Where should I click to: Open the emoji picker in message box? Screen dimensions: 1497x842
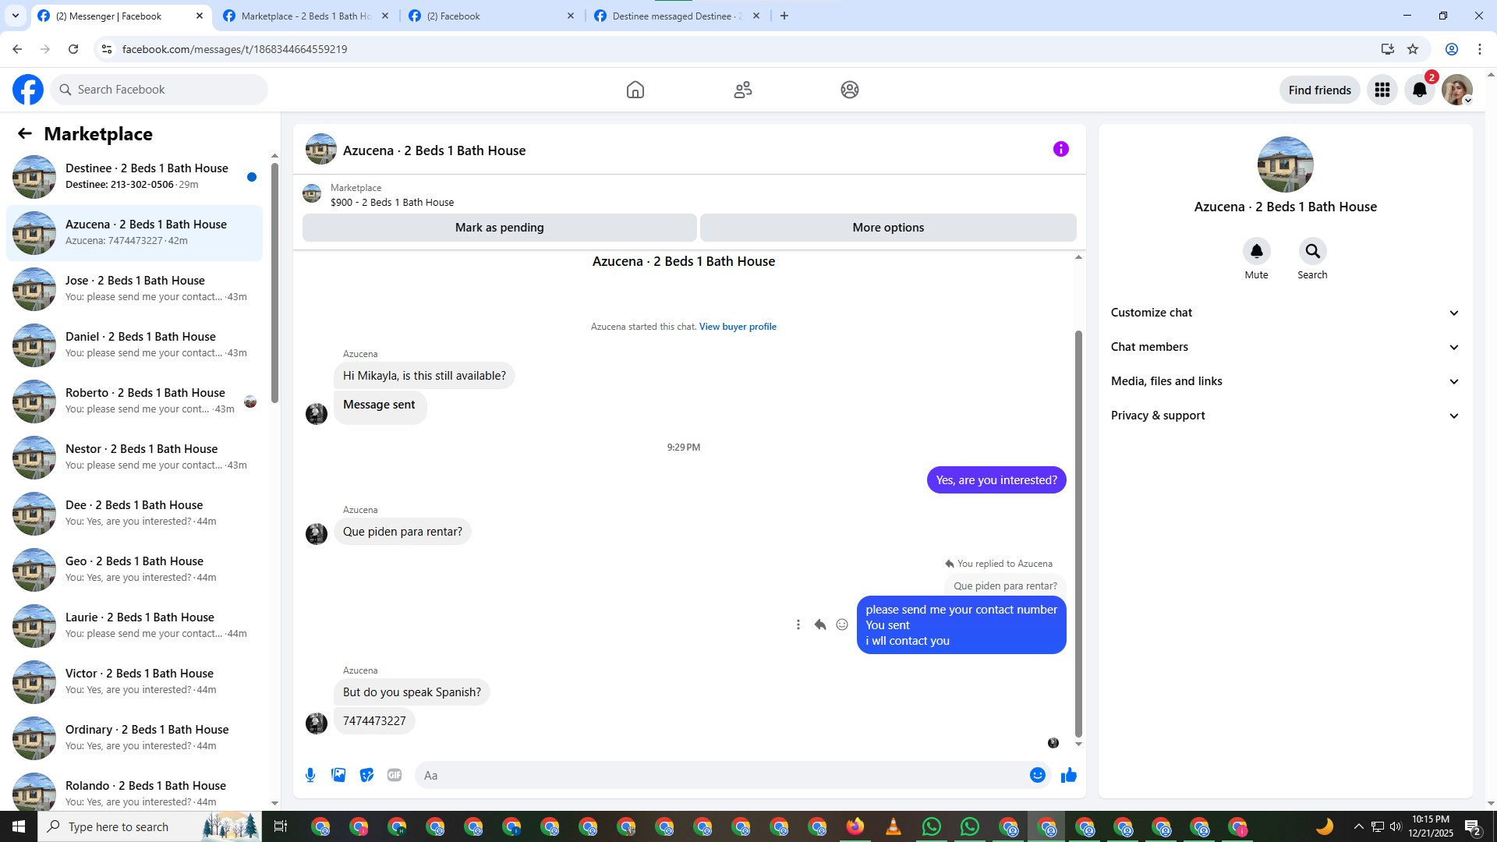(x=1037, y=775)
